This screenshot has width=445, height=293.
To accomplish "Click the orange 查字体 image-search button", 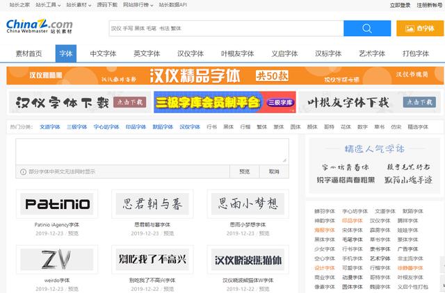I will 420,28.
